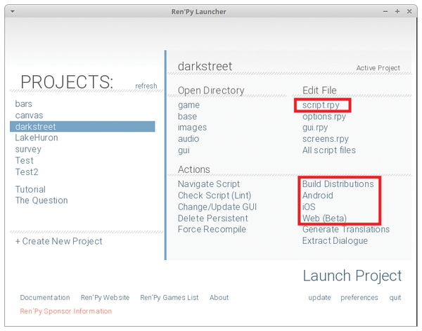Click Generate Translations
The image size is (422, 331).
[346, 229]
